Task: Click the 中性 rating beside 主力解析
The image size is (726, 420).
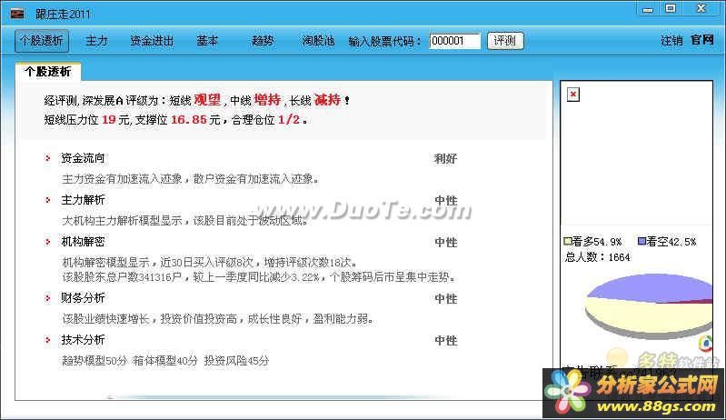Action: [x=446, y=201]
